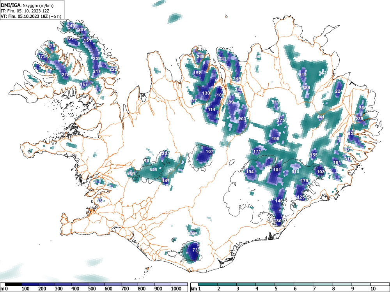Click the visibility value 277

[x=193, y=100]
